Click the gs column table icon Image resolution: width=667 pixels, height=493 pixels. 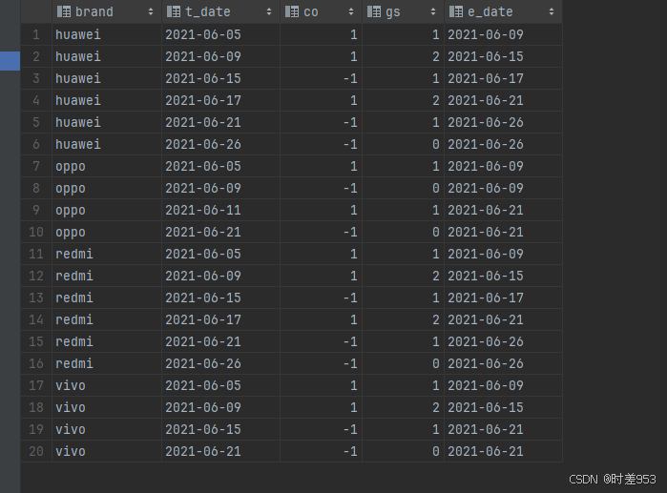point(374,11)
